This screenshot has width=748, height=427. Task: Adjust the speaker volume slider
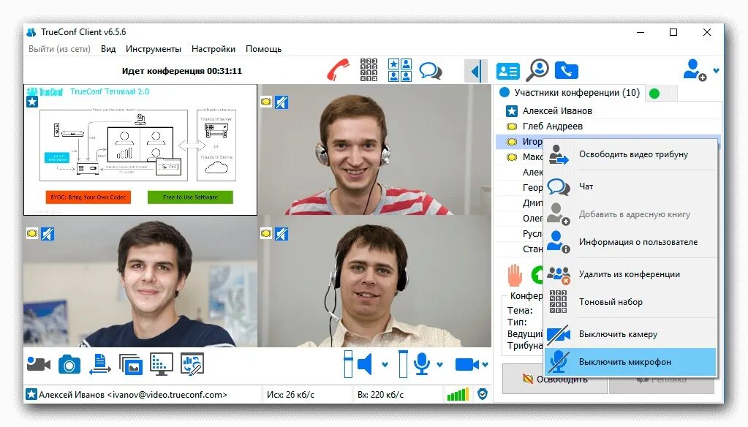(x=348, y=364)
